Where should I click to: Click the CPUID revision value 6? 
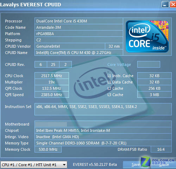pos(41,65)
